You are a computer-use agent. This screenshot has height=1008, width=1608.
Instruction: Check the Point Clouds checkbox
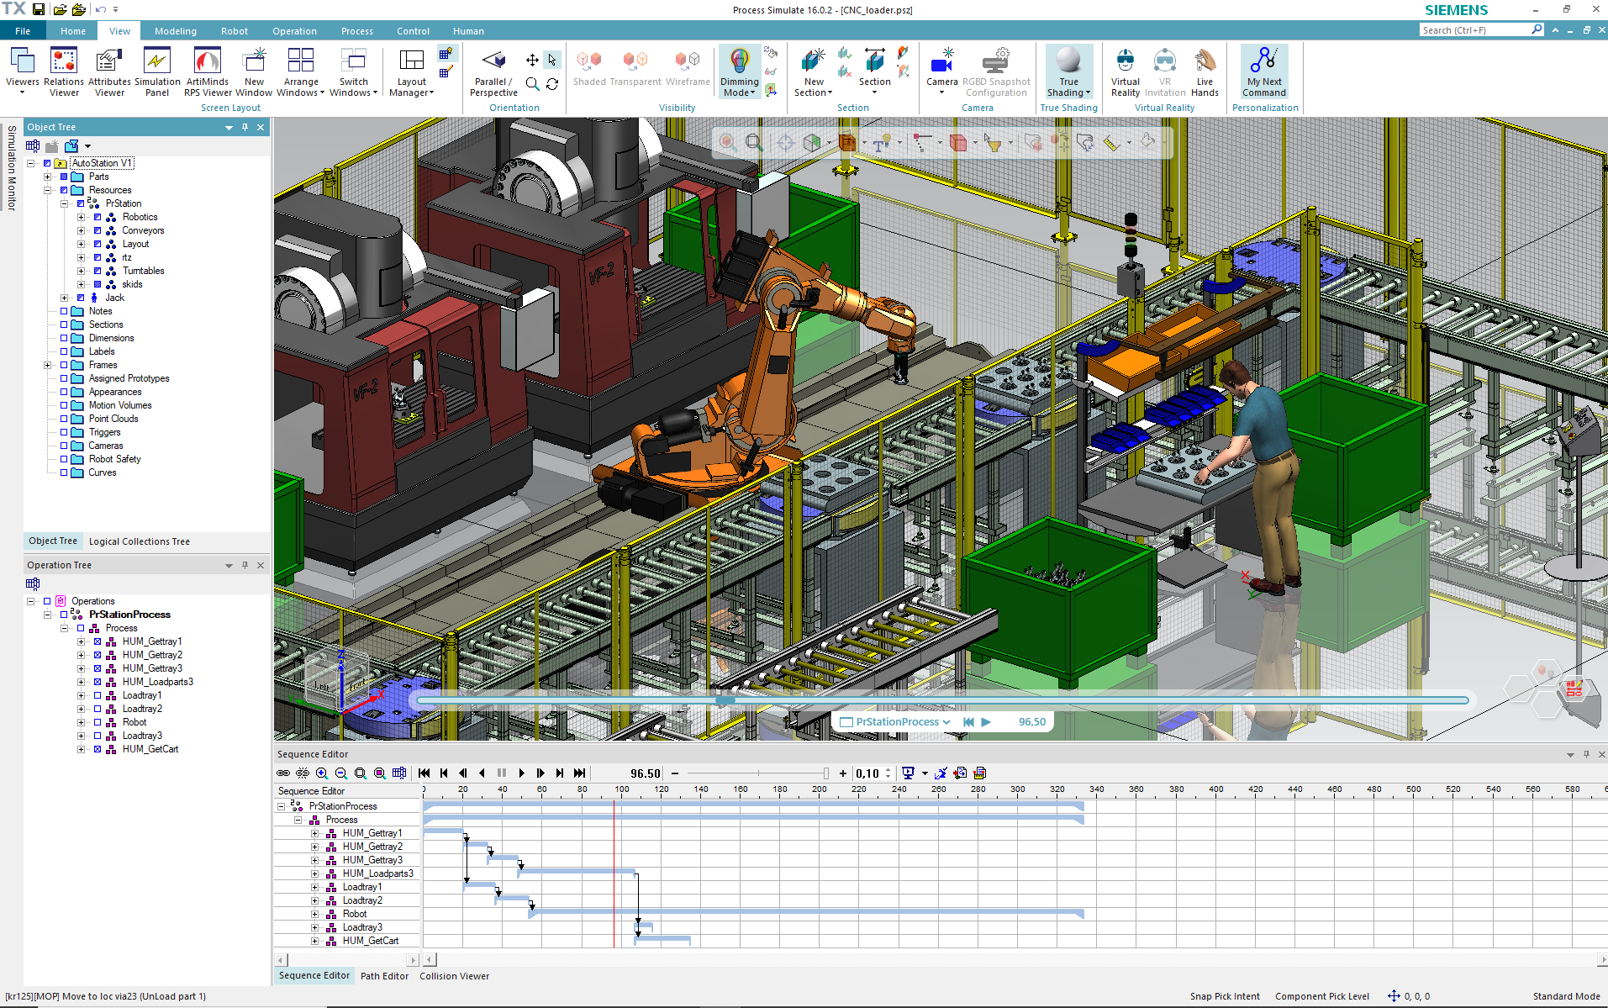pos(64,419)
